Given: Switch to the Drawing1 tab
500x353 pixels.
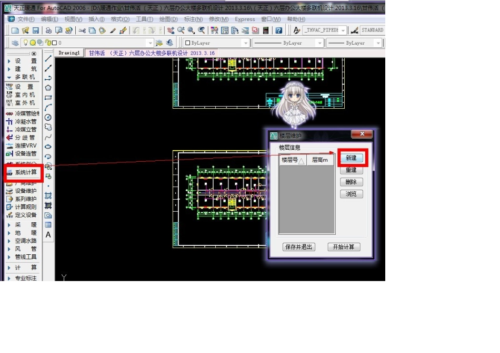Looking at the screenshot, I should [69, 53].
